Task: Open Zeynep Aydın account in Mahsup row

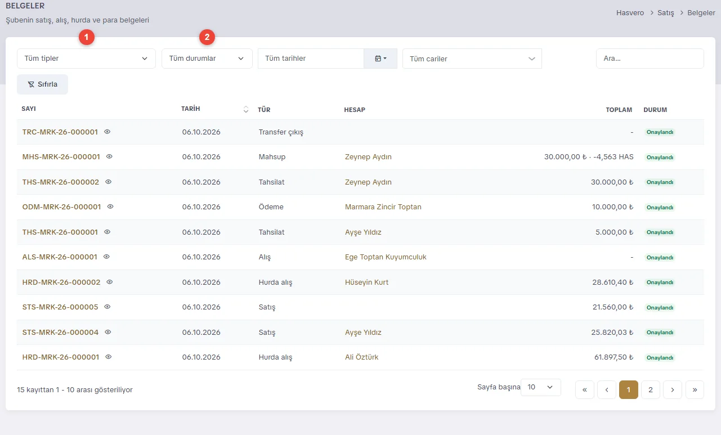Action: pyautogui.click(x=368, y=157)
